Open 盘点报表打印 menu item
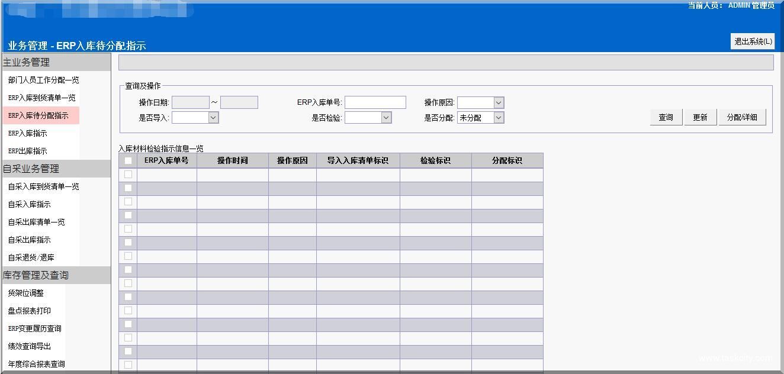The width and height of the screenshot is (784, 374). coord(30,311)
